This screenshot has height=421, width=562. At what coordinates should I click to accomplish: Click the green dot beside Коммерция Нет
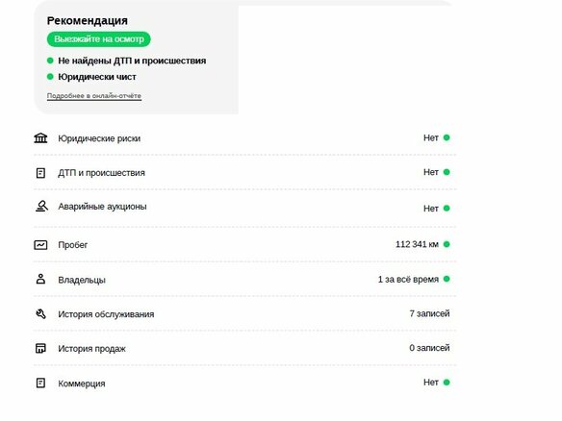pos(447,383)
